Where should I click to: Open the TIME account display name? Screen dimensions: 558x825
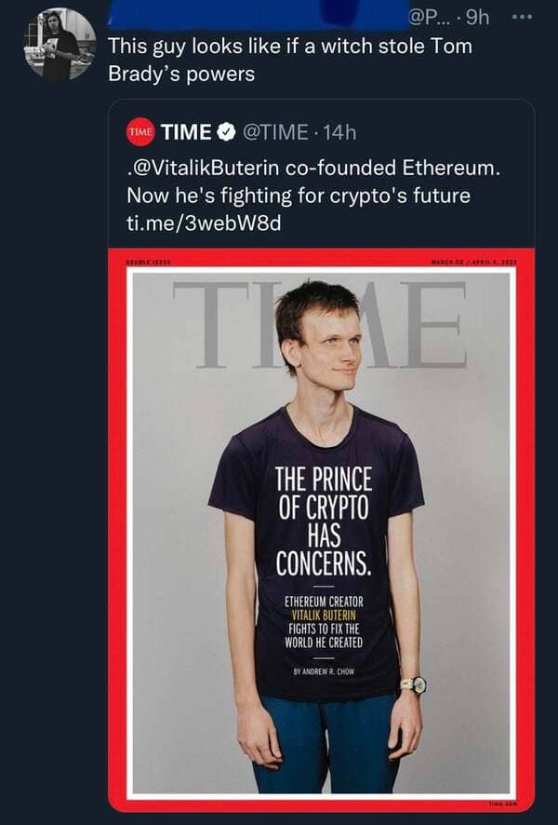(x=186, y=132)
